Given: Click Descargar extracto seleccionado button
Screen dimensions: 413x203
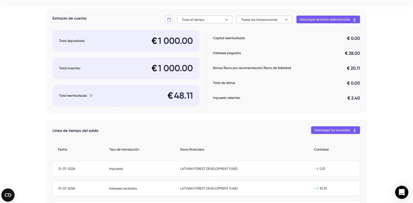Looking at the screenshot, I should [x=328, y=20].
